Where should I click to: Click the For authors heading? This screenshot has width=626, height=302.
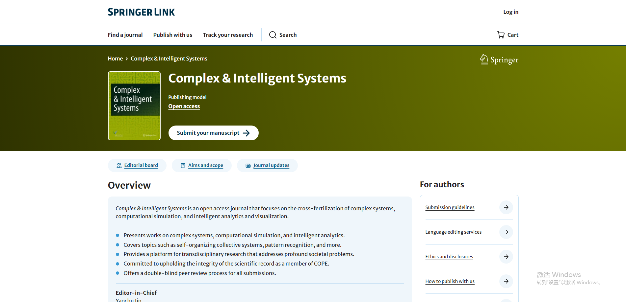tap(442, 185)
